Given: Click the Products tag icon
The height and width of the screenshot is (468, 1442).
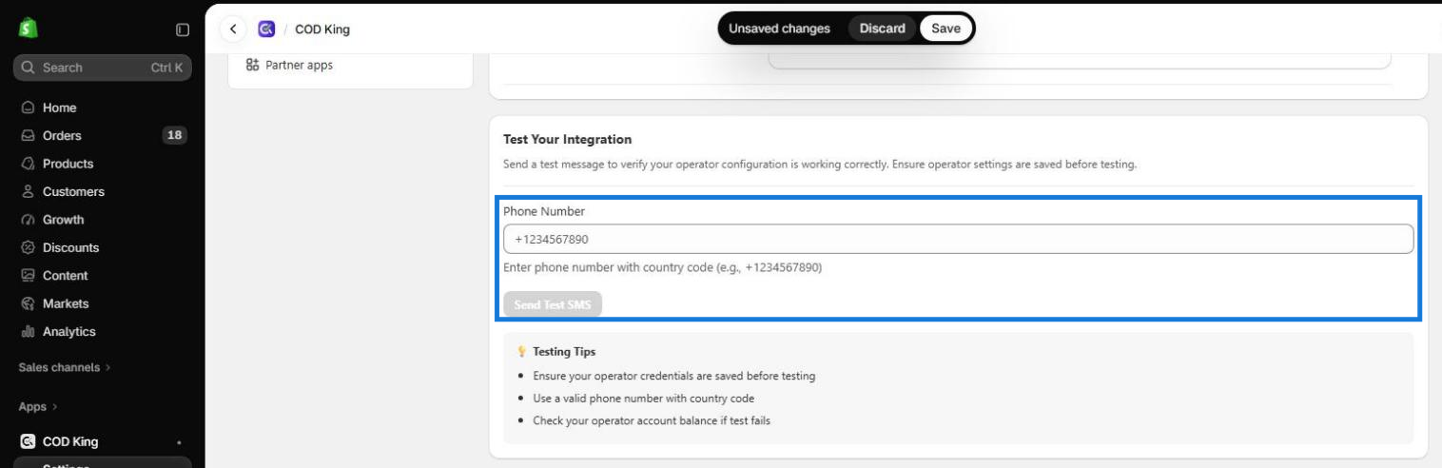Looking at the screenshot, I should 28,164.
